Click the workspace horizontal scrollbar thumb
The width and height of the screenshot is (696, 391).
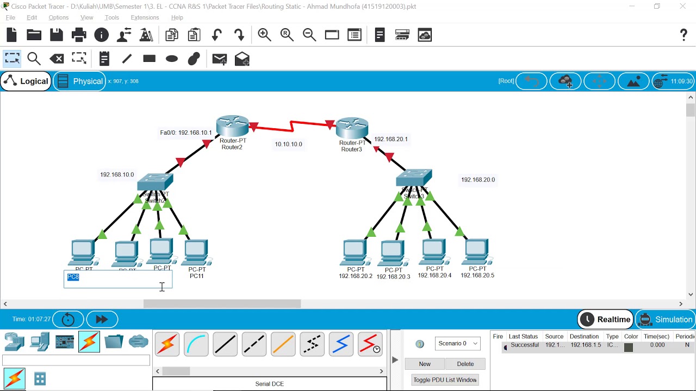[222, 304]
